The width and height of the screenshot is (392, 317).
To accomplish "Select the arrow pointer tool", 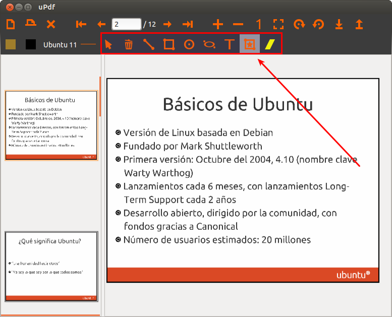I will click(108, 44).
